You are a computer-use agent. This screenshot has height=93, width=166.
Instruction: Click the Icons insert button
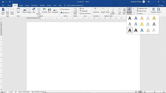(x=34, y=11)
